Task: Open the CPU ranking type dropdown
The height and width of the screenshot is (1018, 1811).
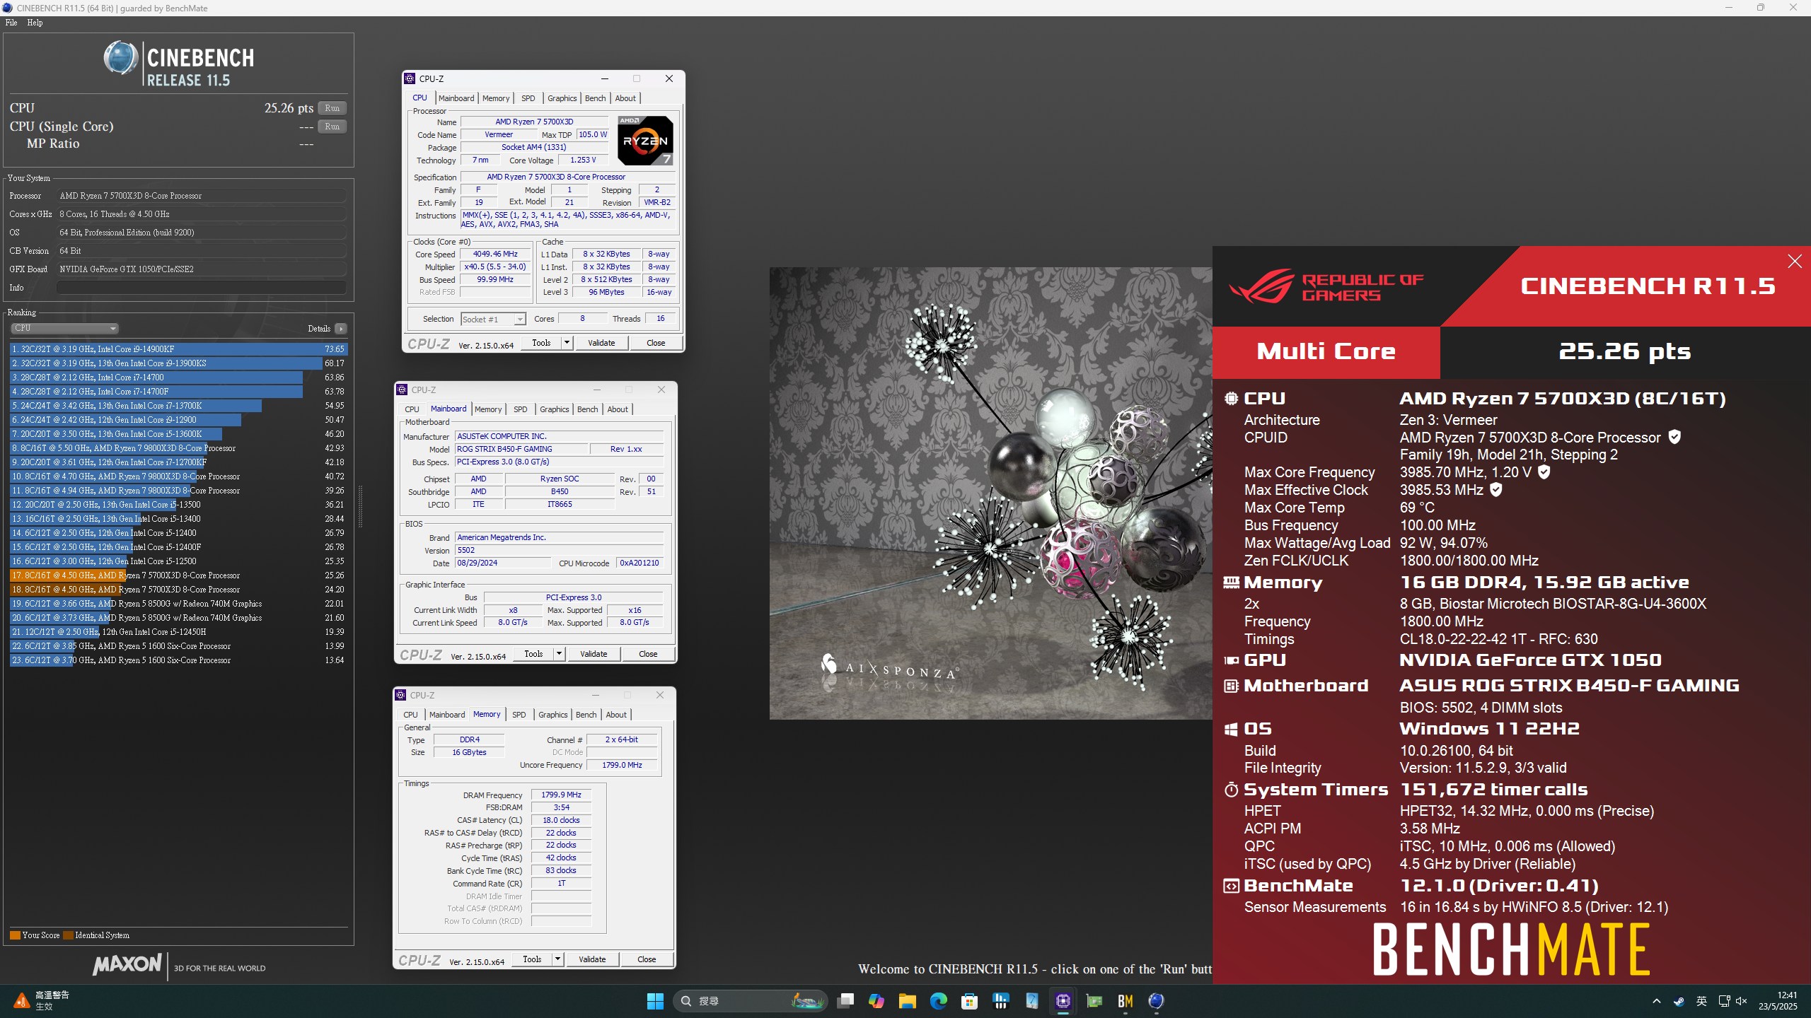Action: [x=64, y=328]
